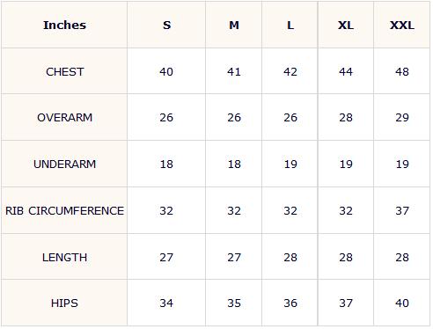The height and width of the screenshot is (329, 433).
Task: Select the XL size column header
Action: pos(346,26)
